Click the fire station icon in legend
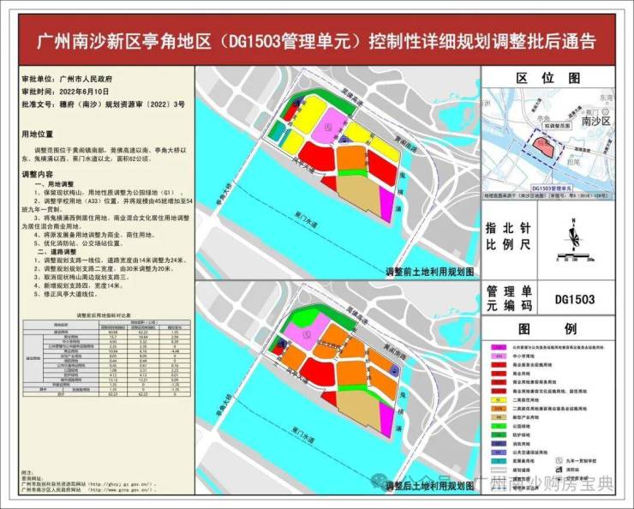The width and height of the screenshot is (634, 509). point(559,470)
